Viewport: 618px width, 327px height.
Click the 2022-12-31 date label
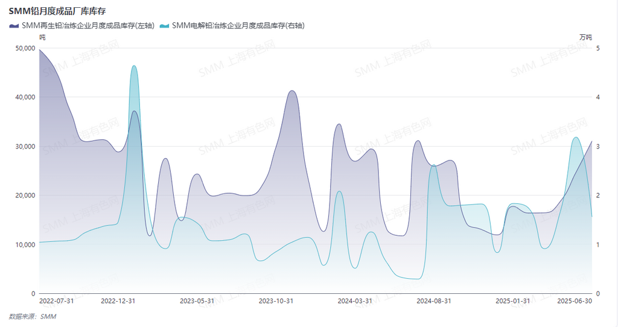click(118, 301)
